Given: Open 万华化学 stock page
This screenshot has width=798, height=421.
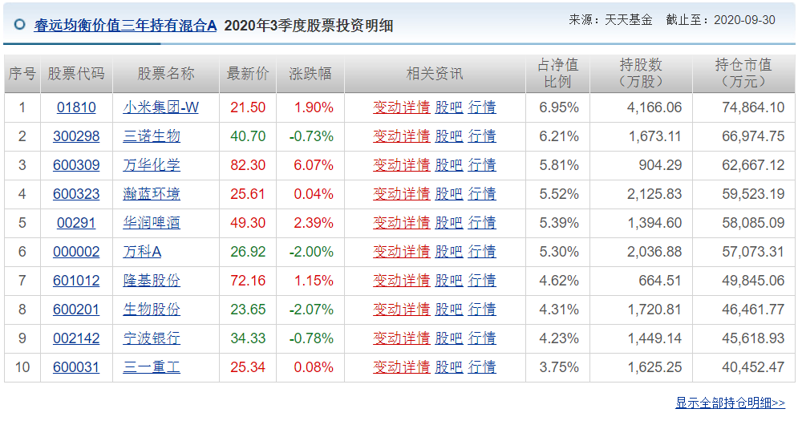Looking at the screenshot, I should (x=152, y=165).
